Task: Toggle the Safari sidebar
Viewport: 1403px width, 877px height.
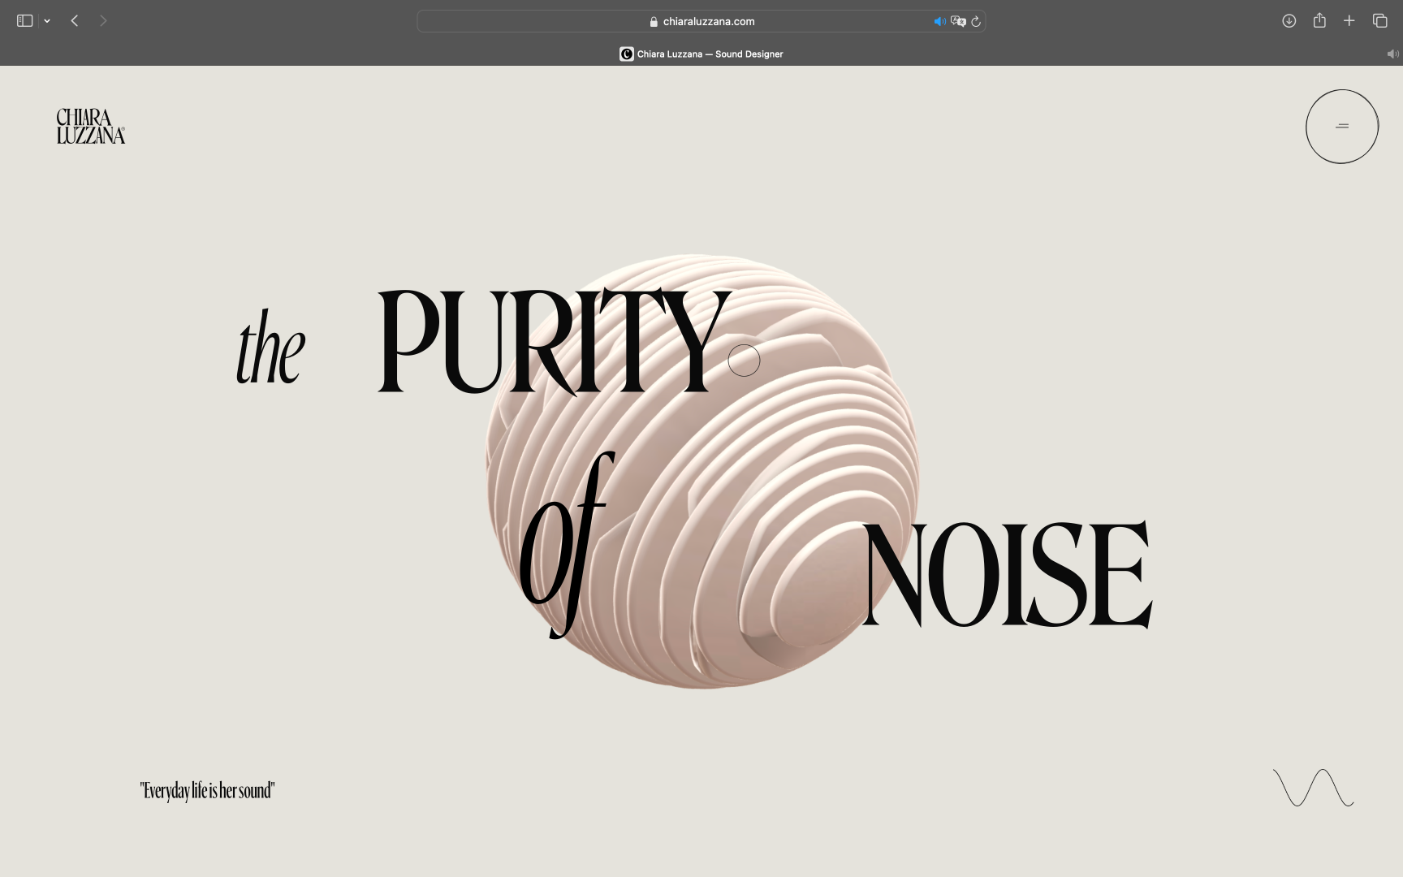Action: pyautogui.click(x=24, y=21)
